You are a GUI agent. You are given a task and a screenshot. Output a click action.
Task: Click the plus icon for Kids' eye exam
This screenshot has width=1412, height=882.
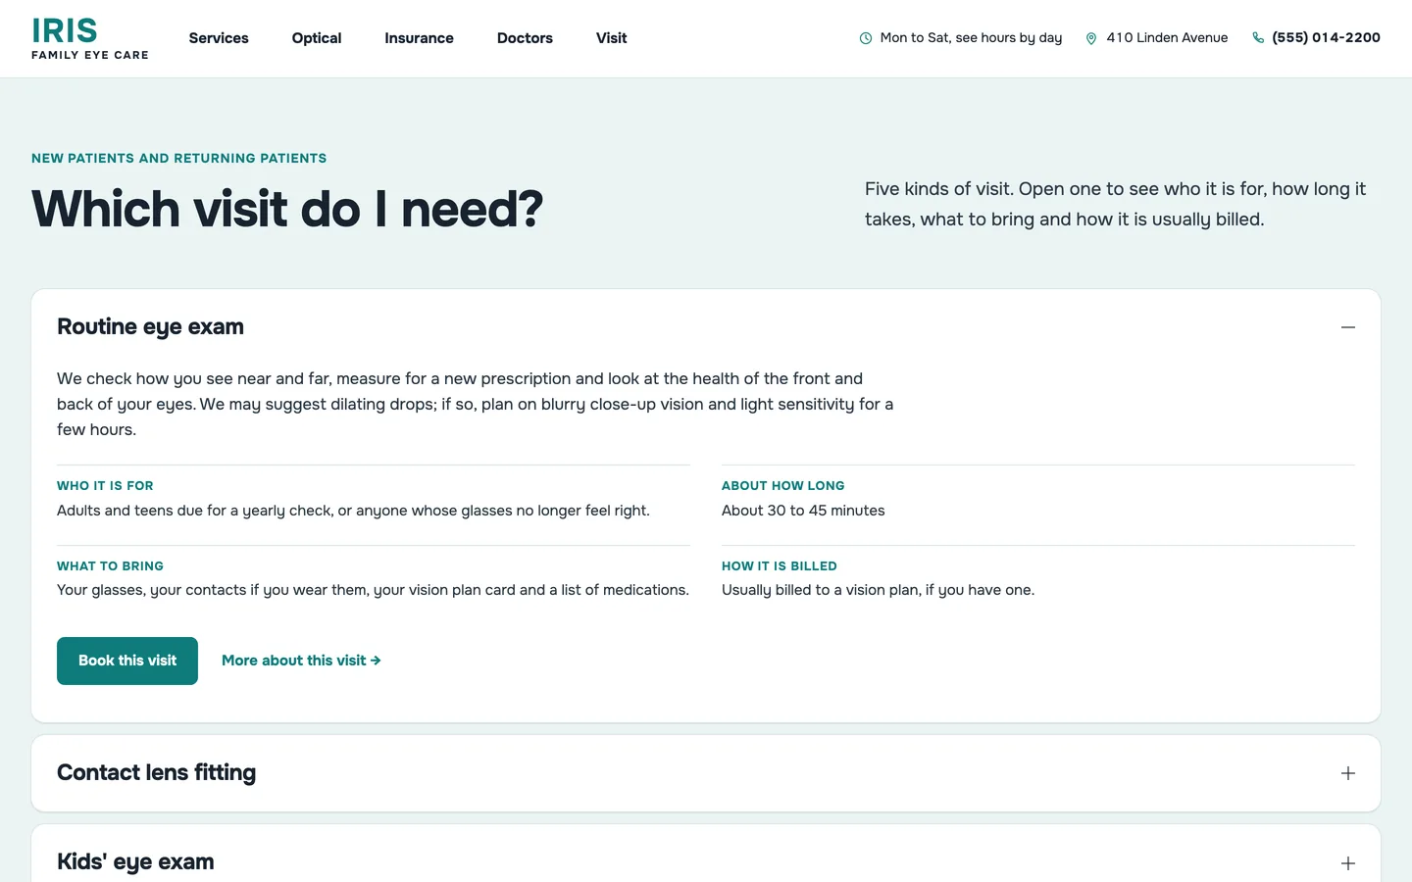tap(1348, 863)
